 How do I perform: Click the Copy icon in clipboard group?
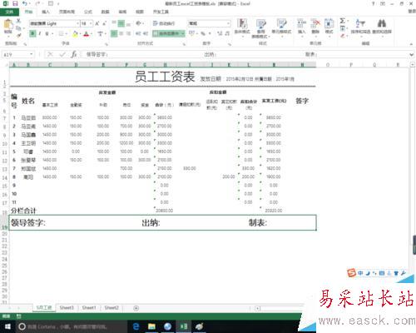pyautogui.click(x=18, y=28)
